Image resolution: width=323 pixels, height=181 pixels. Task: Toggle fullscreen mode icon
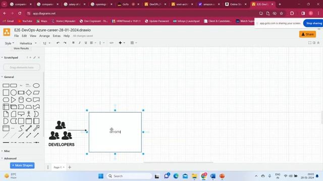309,43
